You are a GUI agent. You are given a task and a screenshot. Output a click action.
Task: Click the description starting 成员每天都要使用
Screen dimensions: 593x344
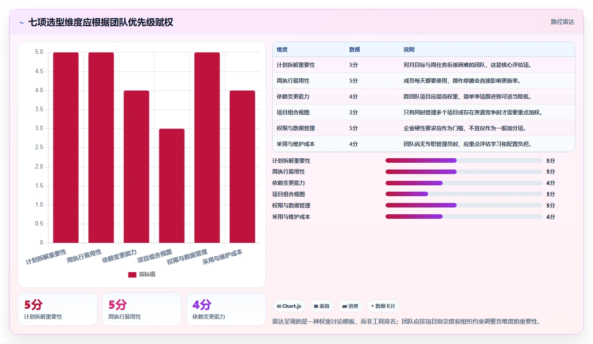pos(462,81)
